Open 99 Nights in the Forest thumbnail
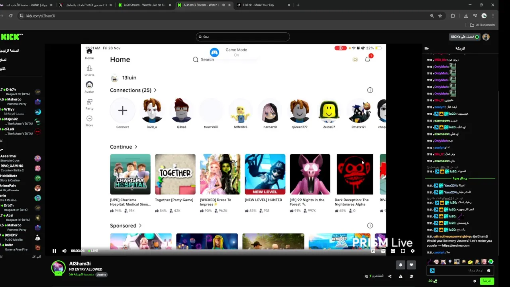The width and height of the screenshot is (510, 287). pos(310,174)
